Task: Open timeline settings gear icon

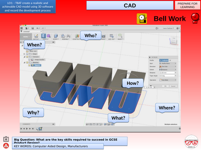Action: (180, 128)
